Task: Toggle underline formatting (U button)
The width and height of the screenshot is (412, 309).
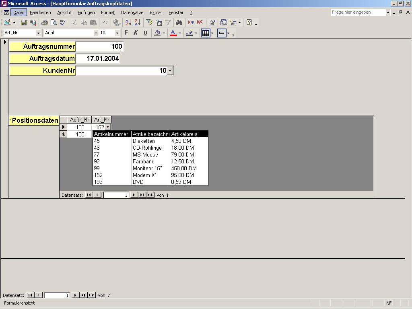Action: point(145,33)
